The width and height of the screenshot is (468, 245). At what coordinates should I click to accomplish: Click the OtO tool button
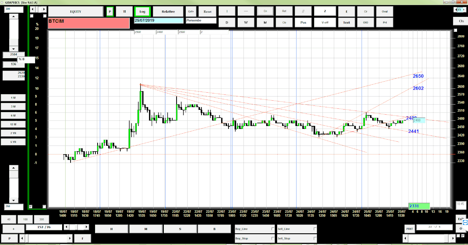pyautogui.click(x=365, y=22)
